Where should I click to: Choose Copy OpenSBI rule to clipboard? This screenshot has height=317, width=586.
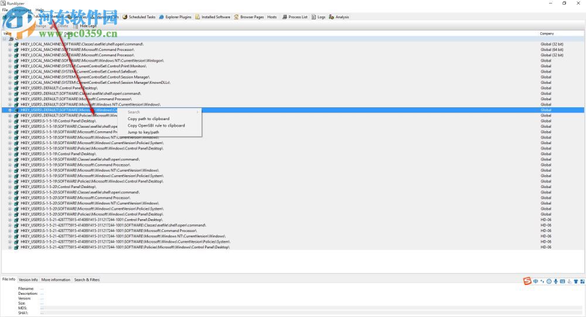(x=156, y=125)
